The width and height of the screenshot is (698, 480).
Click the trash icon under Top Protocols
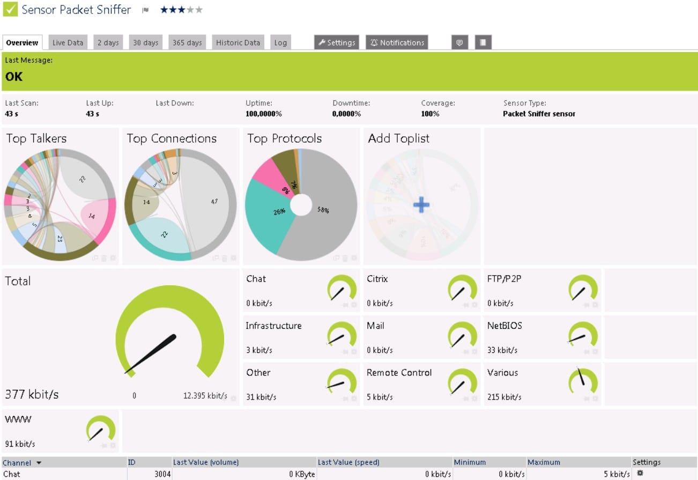point(345,258)
